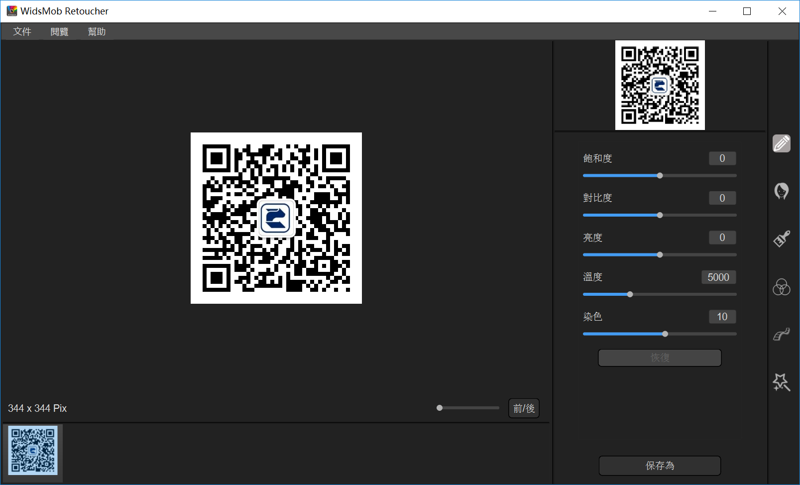Screen dimensions: 800x485
Task: Click the 對比度 value field showing 0
Action: 722,198
